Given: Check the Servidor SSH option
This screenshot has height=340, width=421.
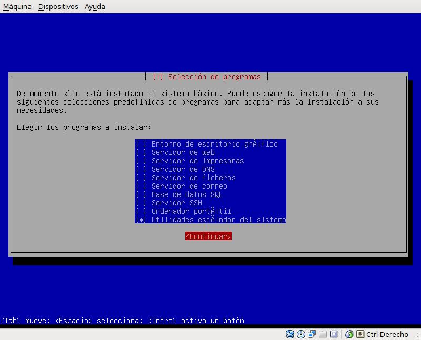Looking at the screenshot, I should pos(210,203).
